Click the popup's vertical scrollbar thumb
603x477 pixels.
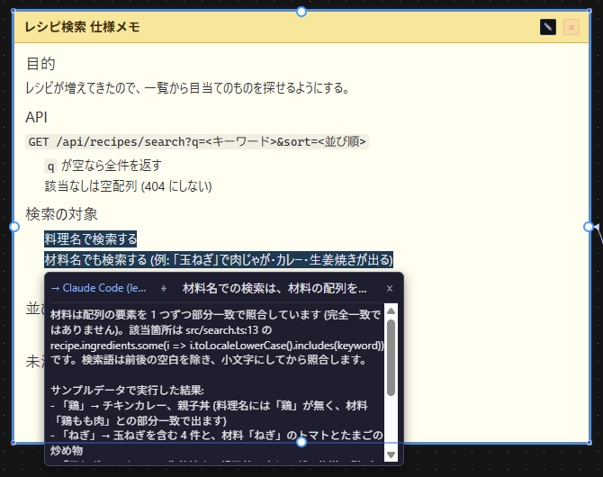click(391, 358)
